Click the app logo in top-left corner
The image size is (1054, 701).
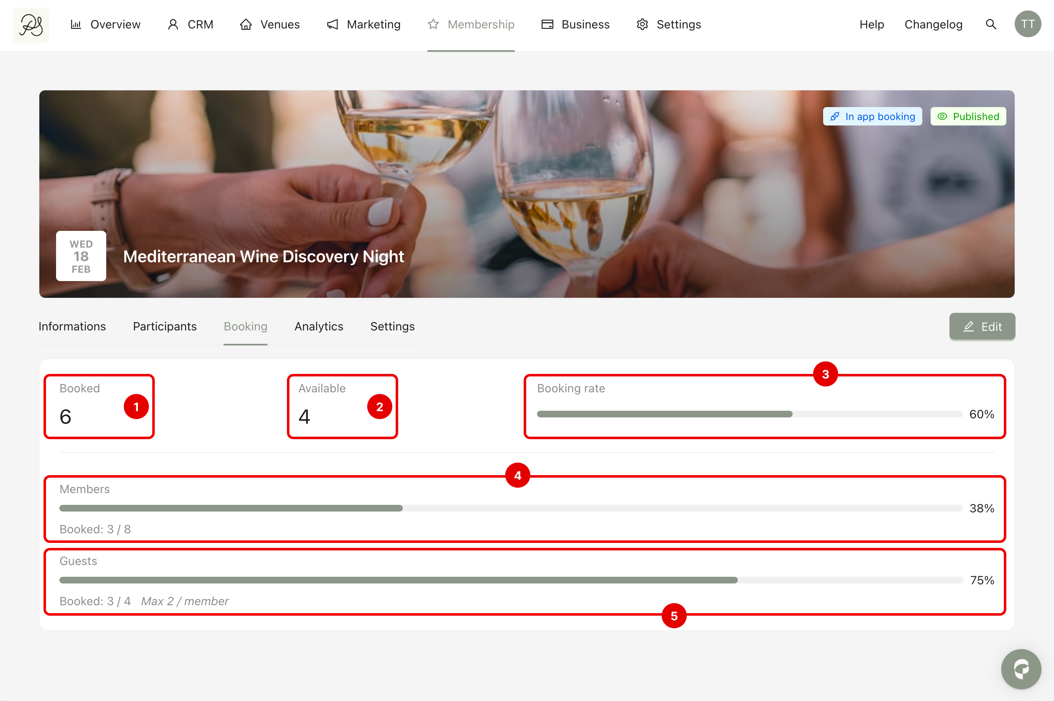[31, 25]
